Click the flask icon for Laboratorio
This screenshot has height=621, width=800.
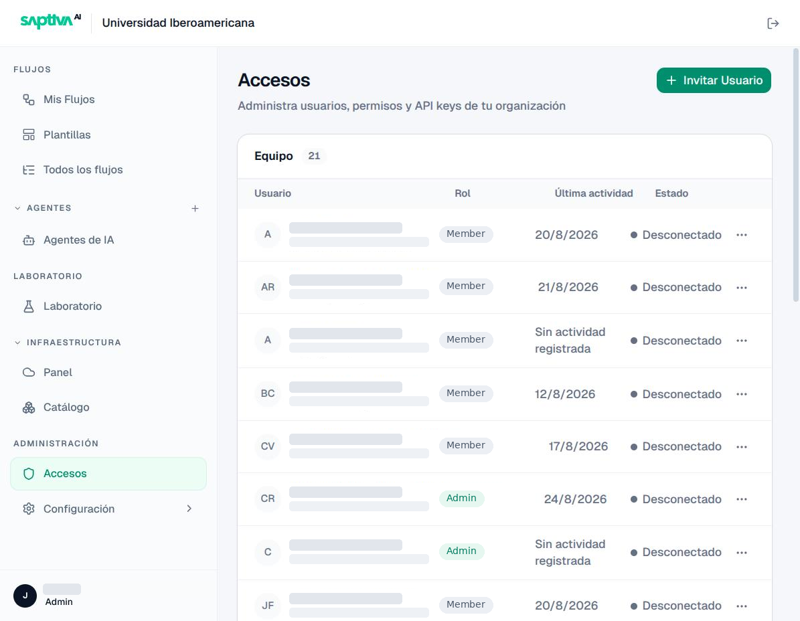point(29,306)
